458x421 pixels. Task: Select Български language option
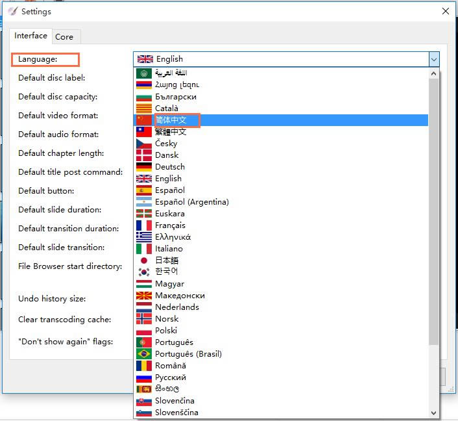pos(281,97)
